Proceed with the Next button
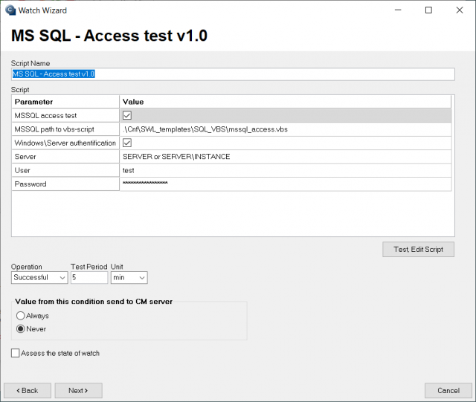This screenshot has width=476, height=402. (x=78, y=390)
